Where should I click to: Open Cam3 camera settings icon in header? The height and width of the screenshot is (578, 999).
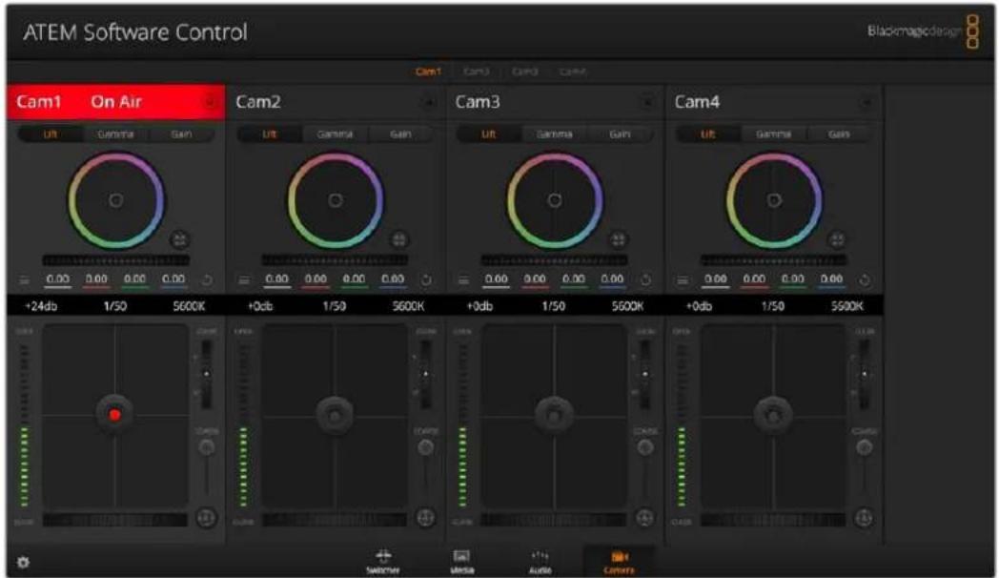tap(647, 102)
